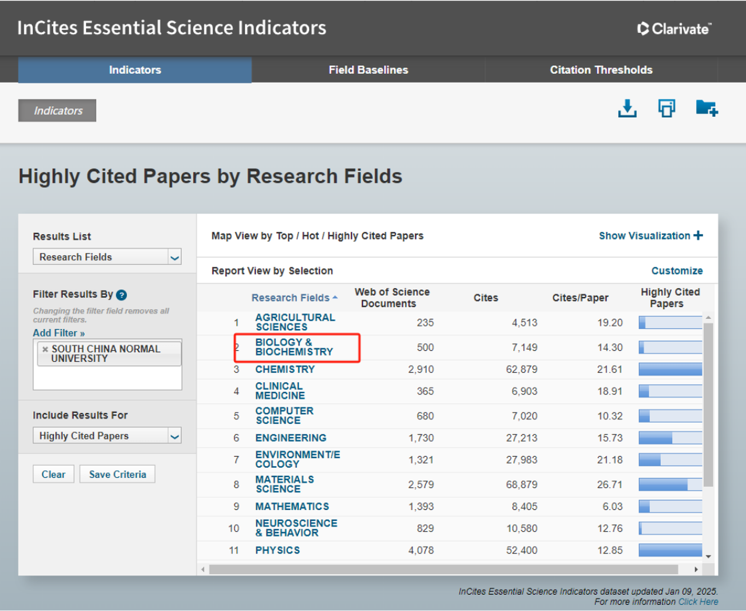
Task: Click the Clear button
Action: point(53,474)
